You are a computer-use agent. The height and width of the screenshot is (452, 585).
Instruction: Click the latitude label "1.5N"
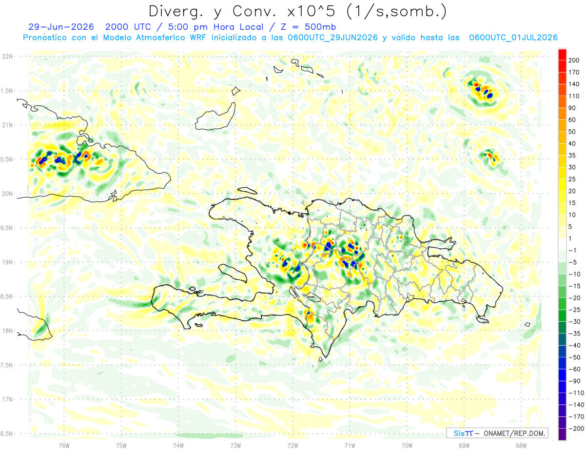(7, 91)
